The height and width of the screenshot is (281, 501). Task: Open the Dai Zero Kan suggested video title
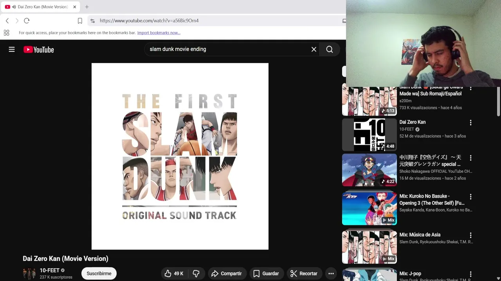pos(412,122)
